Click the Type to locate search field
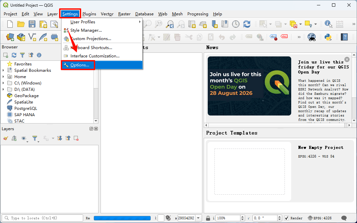 [42, 218]
